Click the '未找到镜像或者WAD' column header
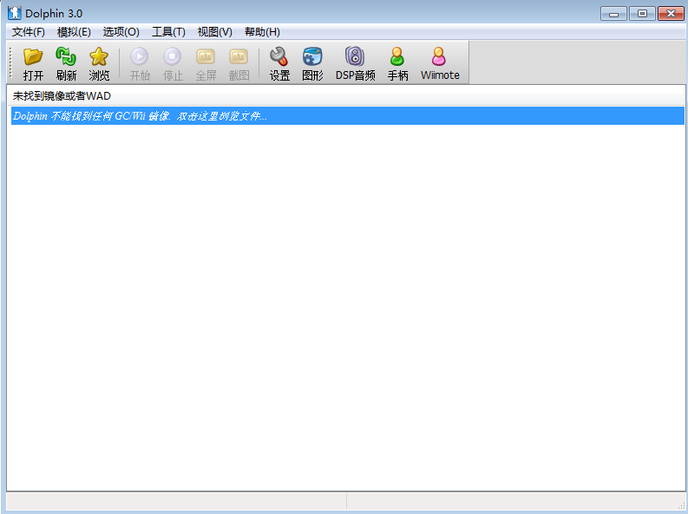The image size is (688, 514). pyautogui.click(x=346, y=96)
